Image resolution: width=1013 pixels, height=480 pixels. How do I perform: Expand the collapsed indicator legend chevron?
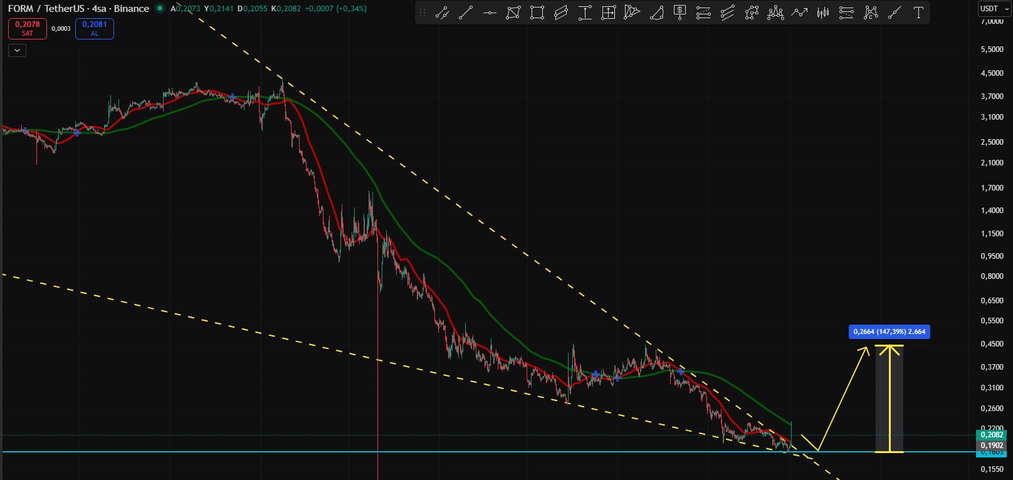[17, 51]
